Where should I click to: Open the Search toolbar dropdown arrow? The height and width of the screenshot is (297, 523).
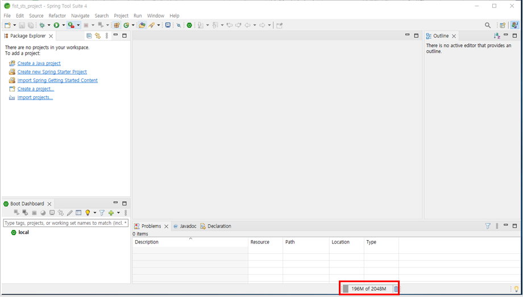(159, 25)
